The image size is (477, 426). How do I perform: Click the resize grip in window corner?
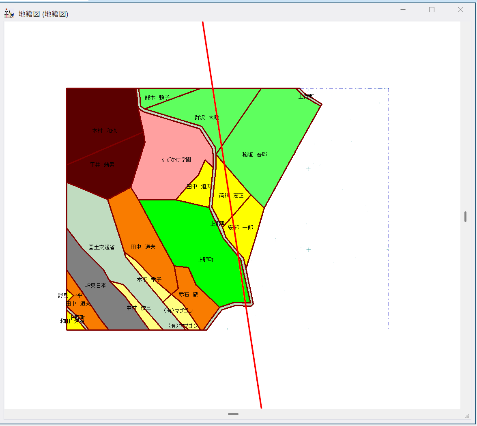pos(467,416)
